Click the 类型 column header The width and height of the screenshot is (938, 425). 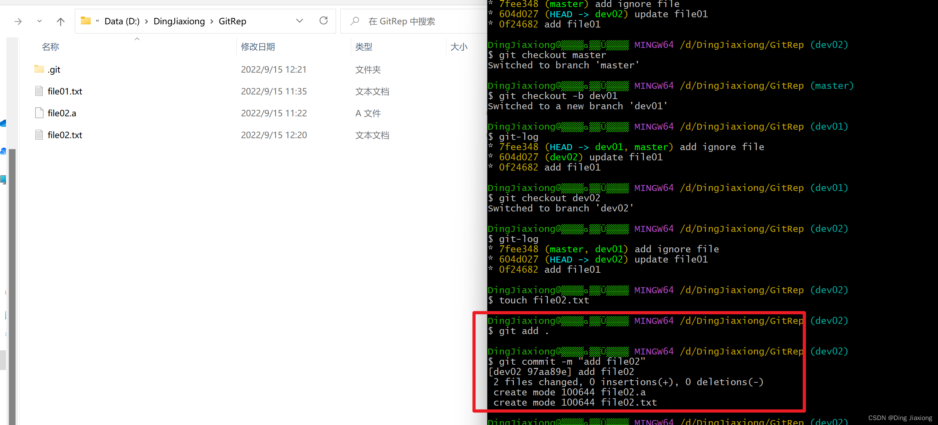(x=363, y=47)
